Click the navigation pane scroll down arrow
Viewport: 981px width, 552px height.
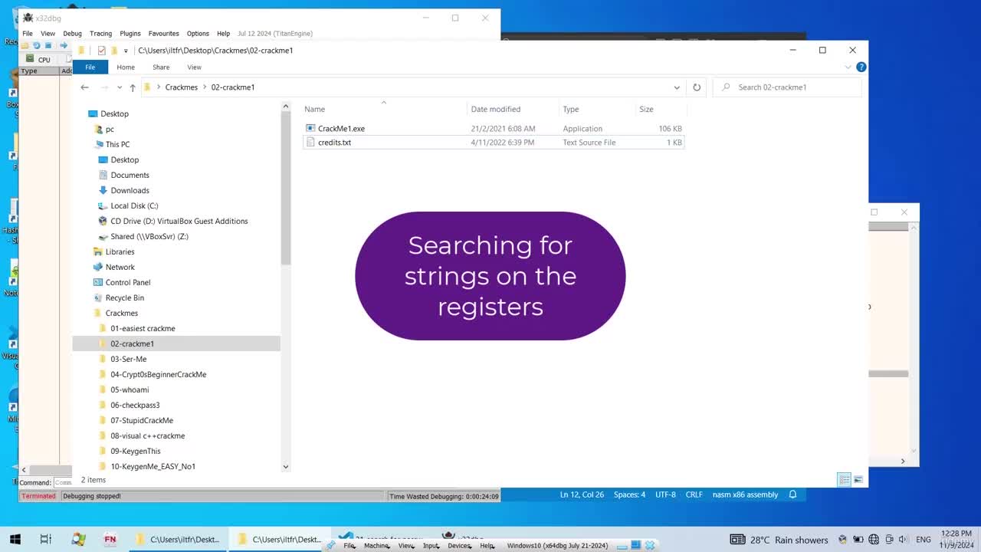[x=286, y=466]
